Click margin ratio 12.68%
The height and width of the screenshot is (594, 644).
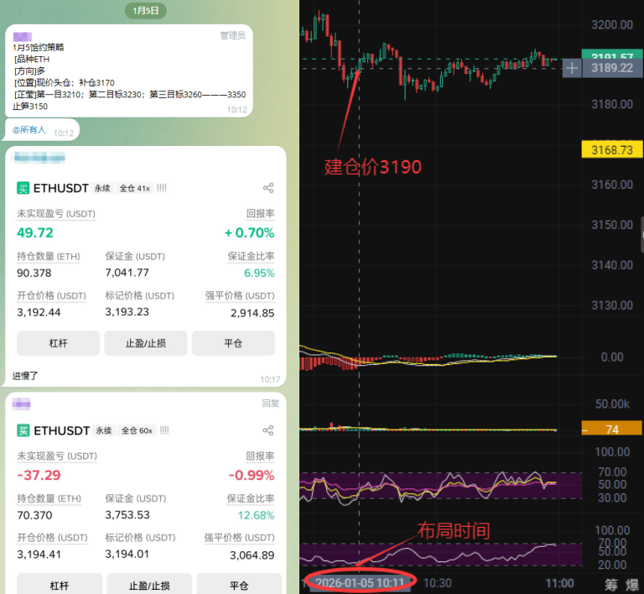pos(256,515)
